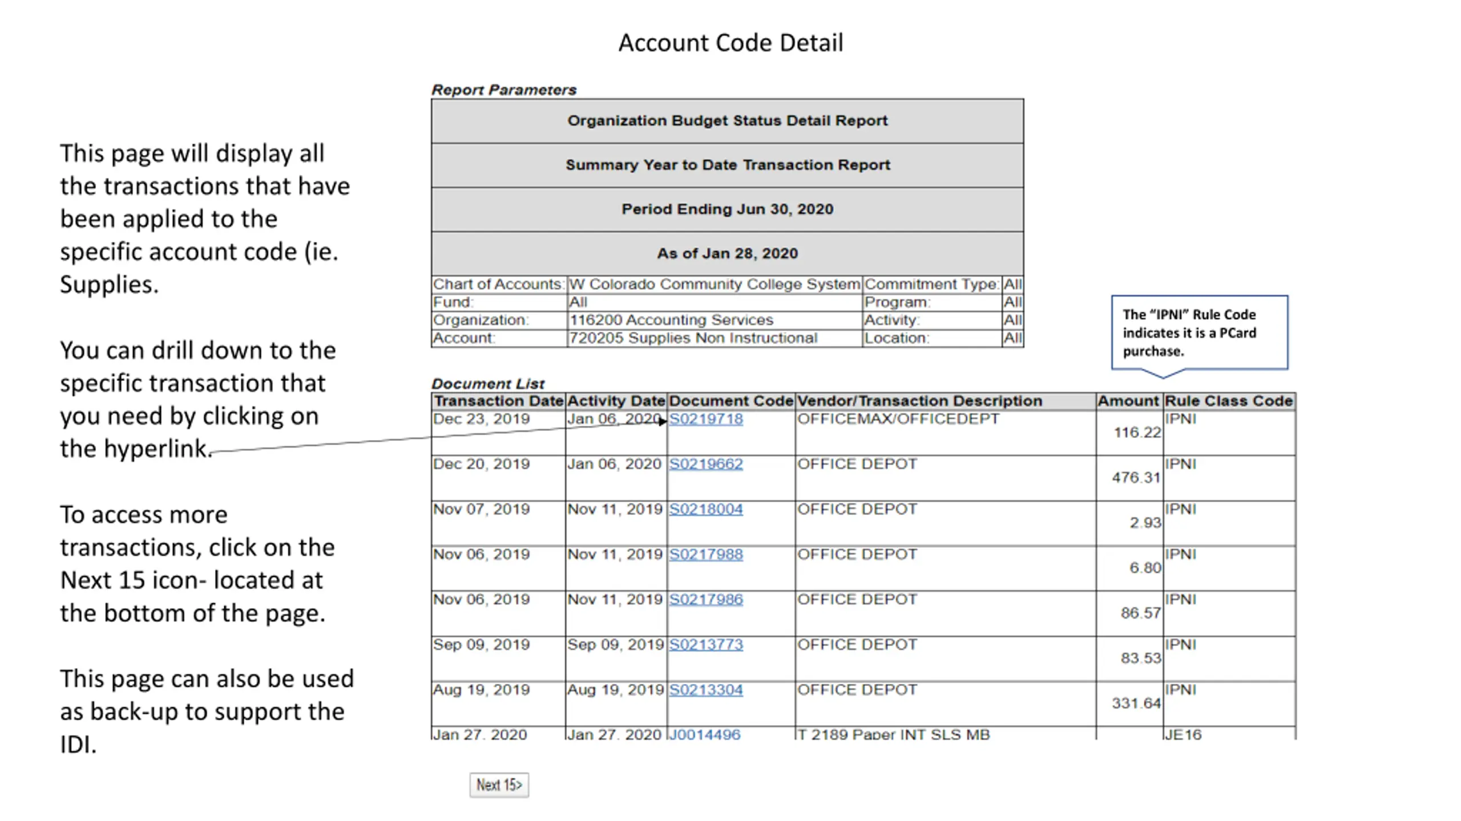Open document link S0213773
Screen dimensions: 1461x821
tap(705, 644)
